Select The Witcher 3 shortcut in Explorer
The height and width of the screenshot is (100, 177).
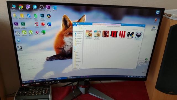click(x=138, y=36)
